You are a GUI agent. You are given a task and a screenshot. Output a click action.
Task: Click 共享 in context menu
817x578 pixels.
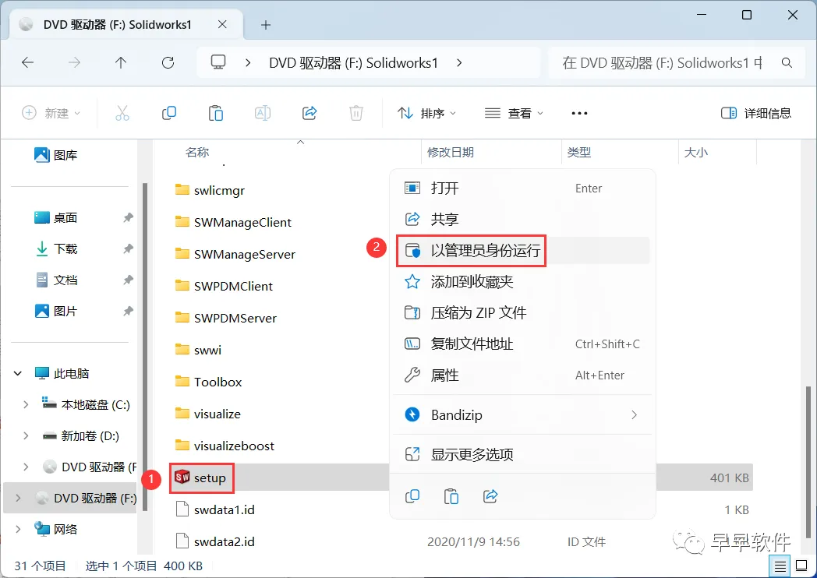point(522,219)
